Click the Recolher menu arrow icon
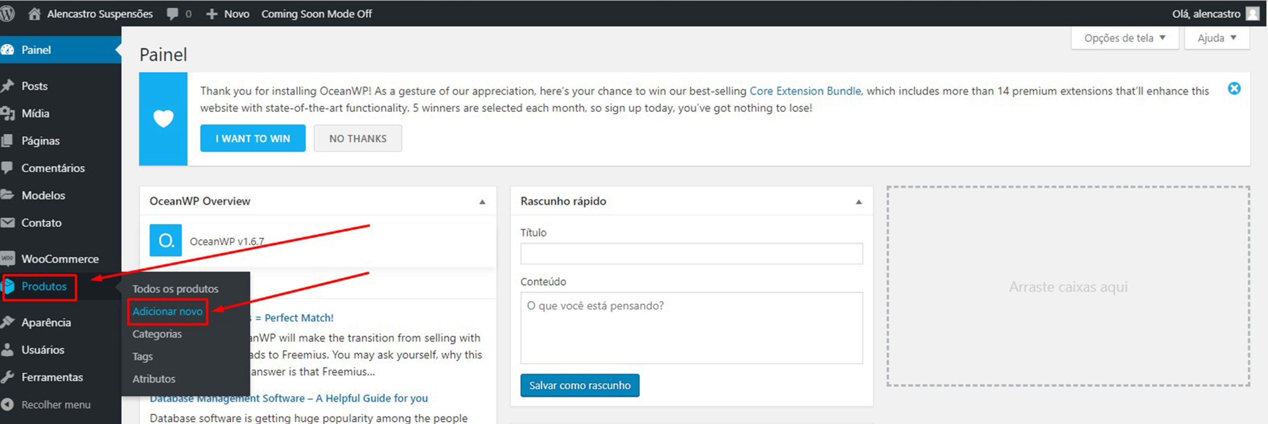Image resolution: width=1268 pixels, height=424 pixels. [x=7, y=404]
